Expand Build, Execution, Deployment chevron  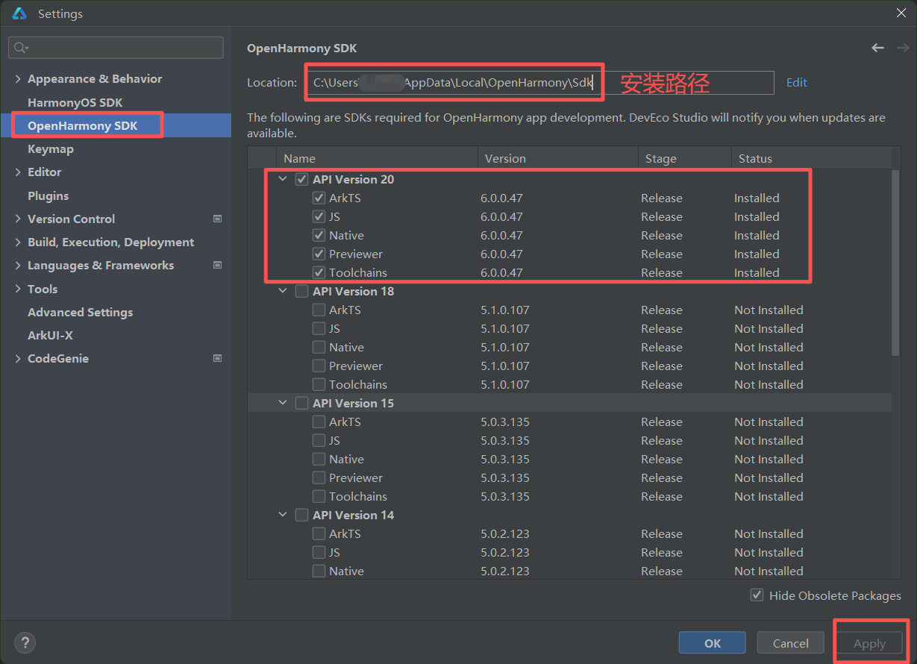point(18,242)
